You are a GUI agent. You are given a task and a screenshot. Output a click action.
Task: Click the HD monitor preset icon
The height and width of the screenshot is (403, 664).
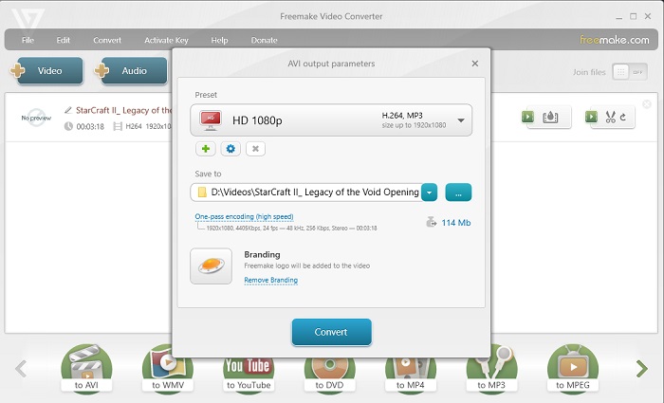pyautogui.click(x=211, y=120)
